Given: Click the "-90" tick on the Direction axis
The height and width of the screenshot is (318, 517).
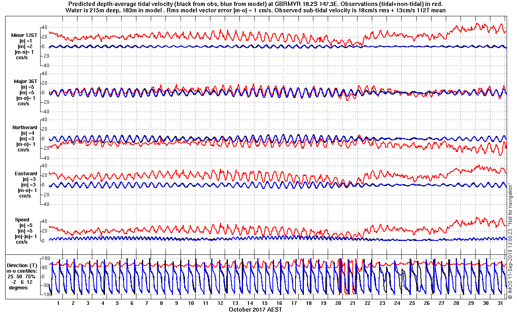Looking at the screenshot, I should point(45,285).
